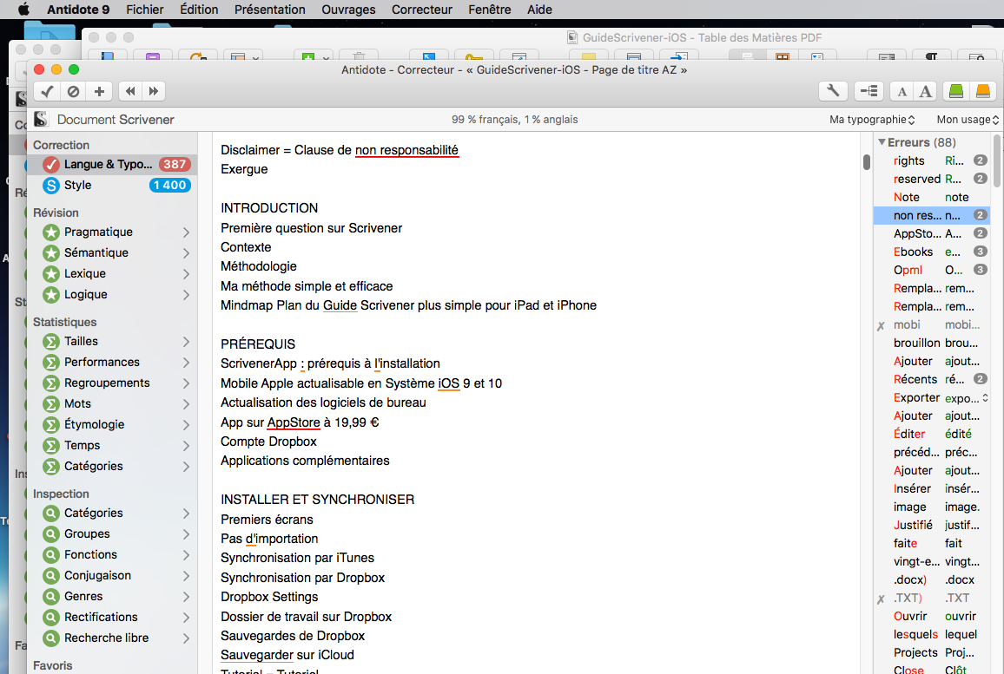The width and height of the screenshot is (1004, 674).
Task: Increase text size with large A button
Action: (x=926, y=91)
